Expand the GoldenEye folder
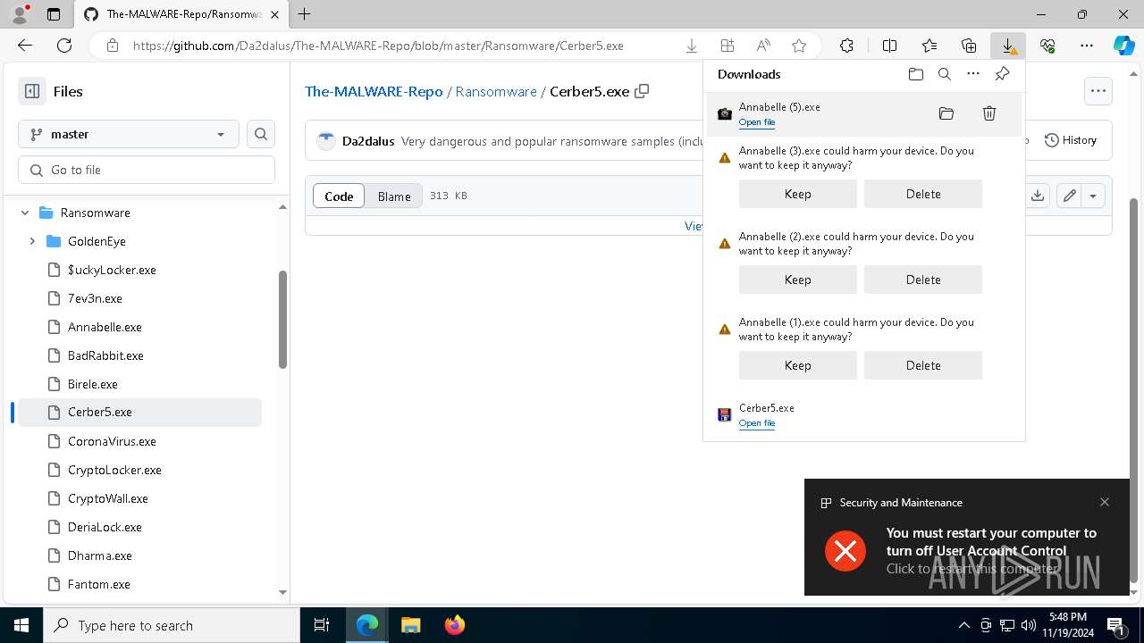 (x=32, y=241)
